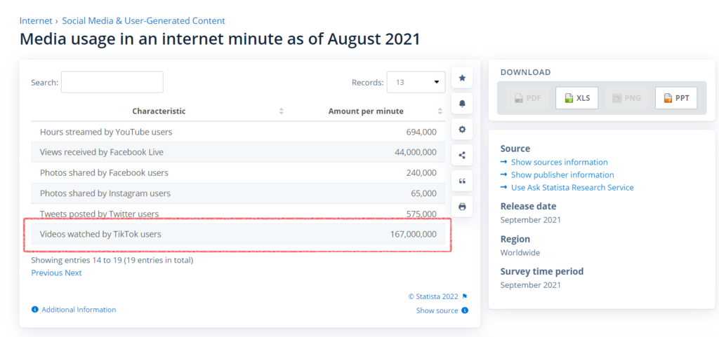
Task: Click the share icon
Action: 462,156
